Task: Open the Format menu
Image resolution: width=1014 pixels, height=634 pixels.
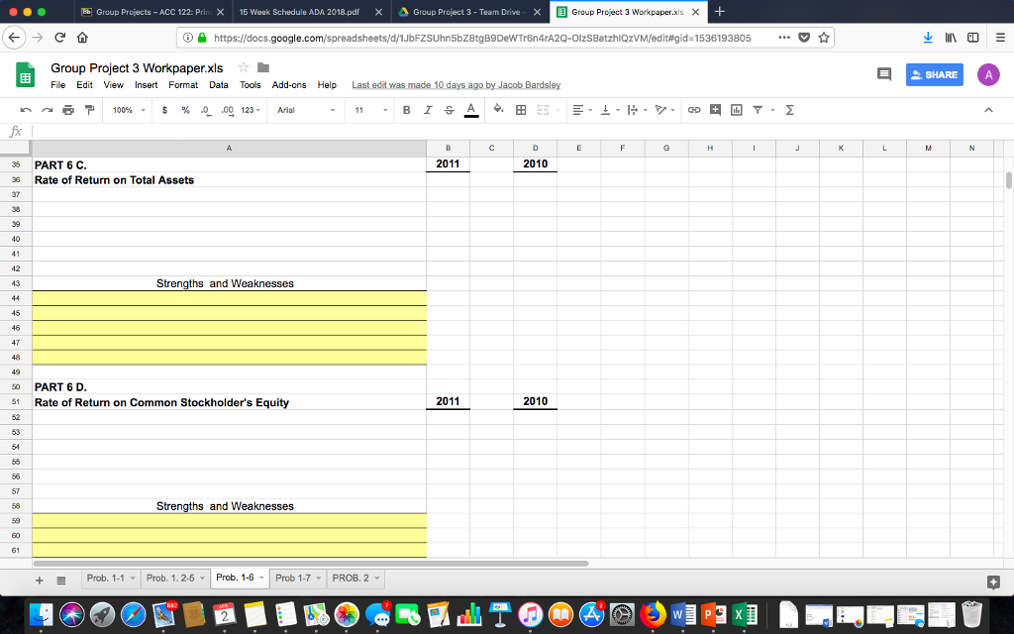Action: (183, 85)
